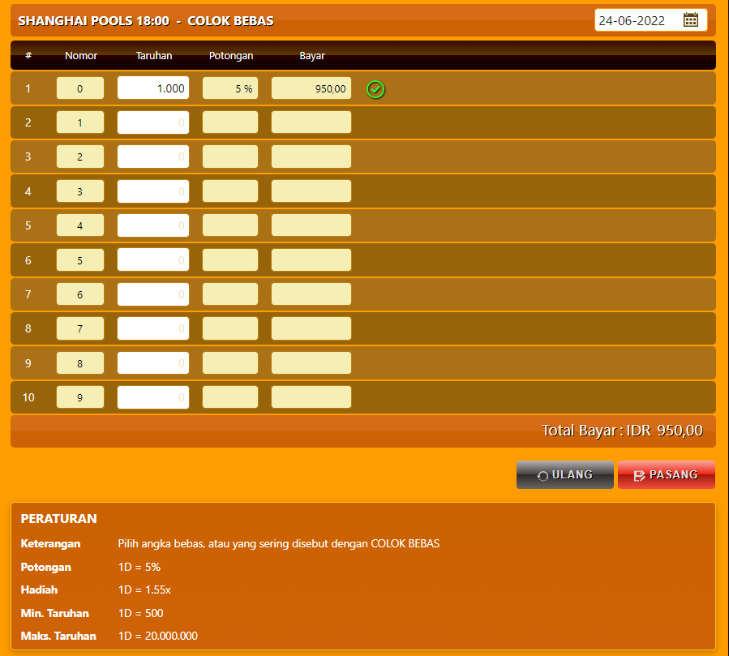Select the Taruhan input for Nomor 5

point(153,260)
